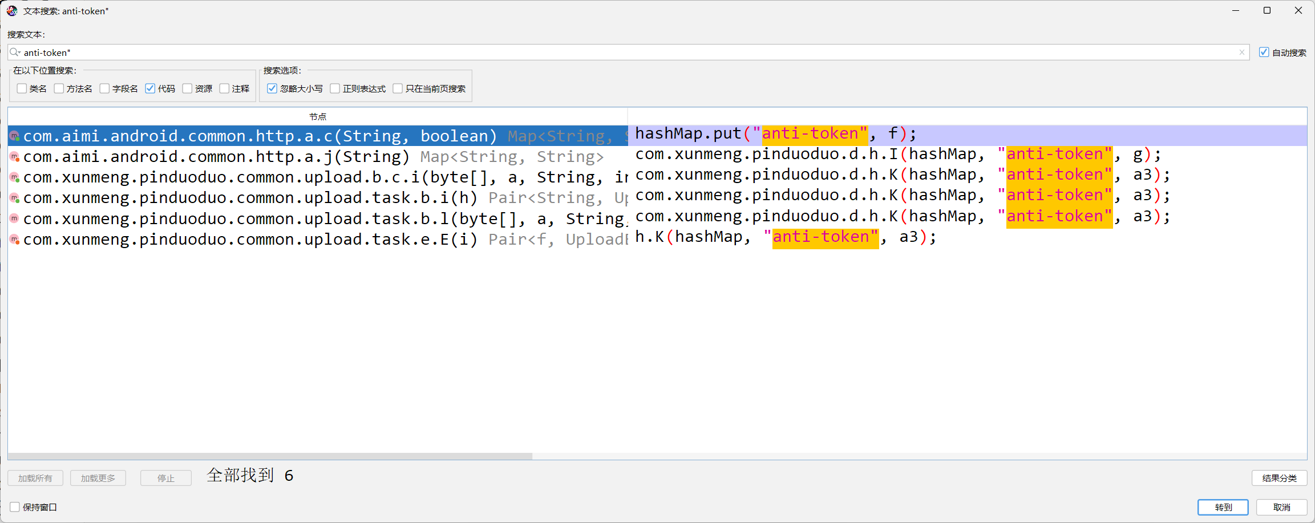Select result common.upload.task.b.i(h)
The image size is (1315, 523).
[x=318, y=197]
